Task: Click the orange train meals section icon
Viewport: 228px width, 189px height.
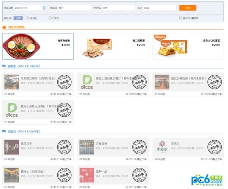Action: (4, 27)
